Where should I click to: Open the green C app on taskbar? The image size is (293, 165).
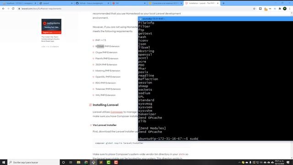point(109,162)
